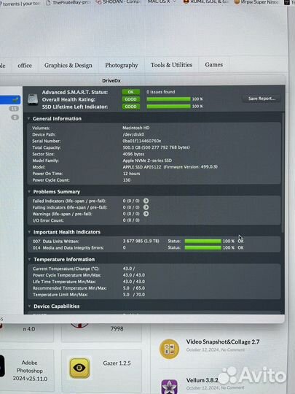
Task: Open the Tools & Utilities tab
Action: tap(171, 65)
